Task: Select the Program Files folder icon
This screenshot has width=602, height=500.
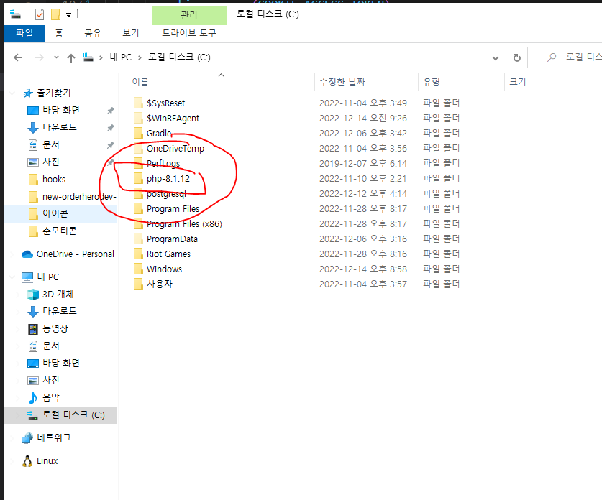Action: [138, 208]
